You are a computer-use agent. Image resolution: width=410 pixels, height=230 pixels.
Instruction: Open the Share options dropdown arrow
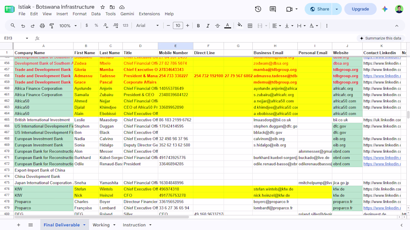click(337, 9)
